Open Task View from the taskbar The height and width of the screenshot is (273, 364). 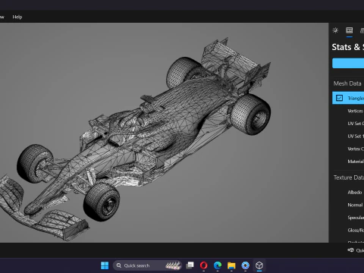(190, 265)
